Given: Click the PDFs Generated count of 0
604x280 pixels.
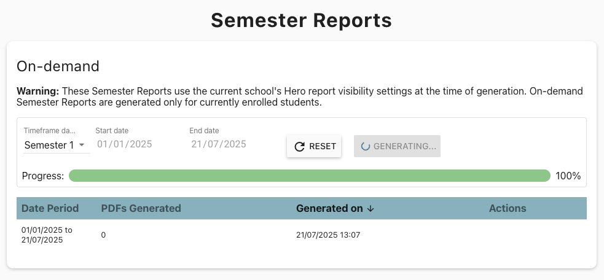Looking at the screenshot, I should pos(104,235).
